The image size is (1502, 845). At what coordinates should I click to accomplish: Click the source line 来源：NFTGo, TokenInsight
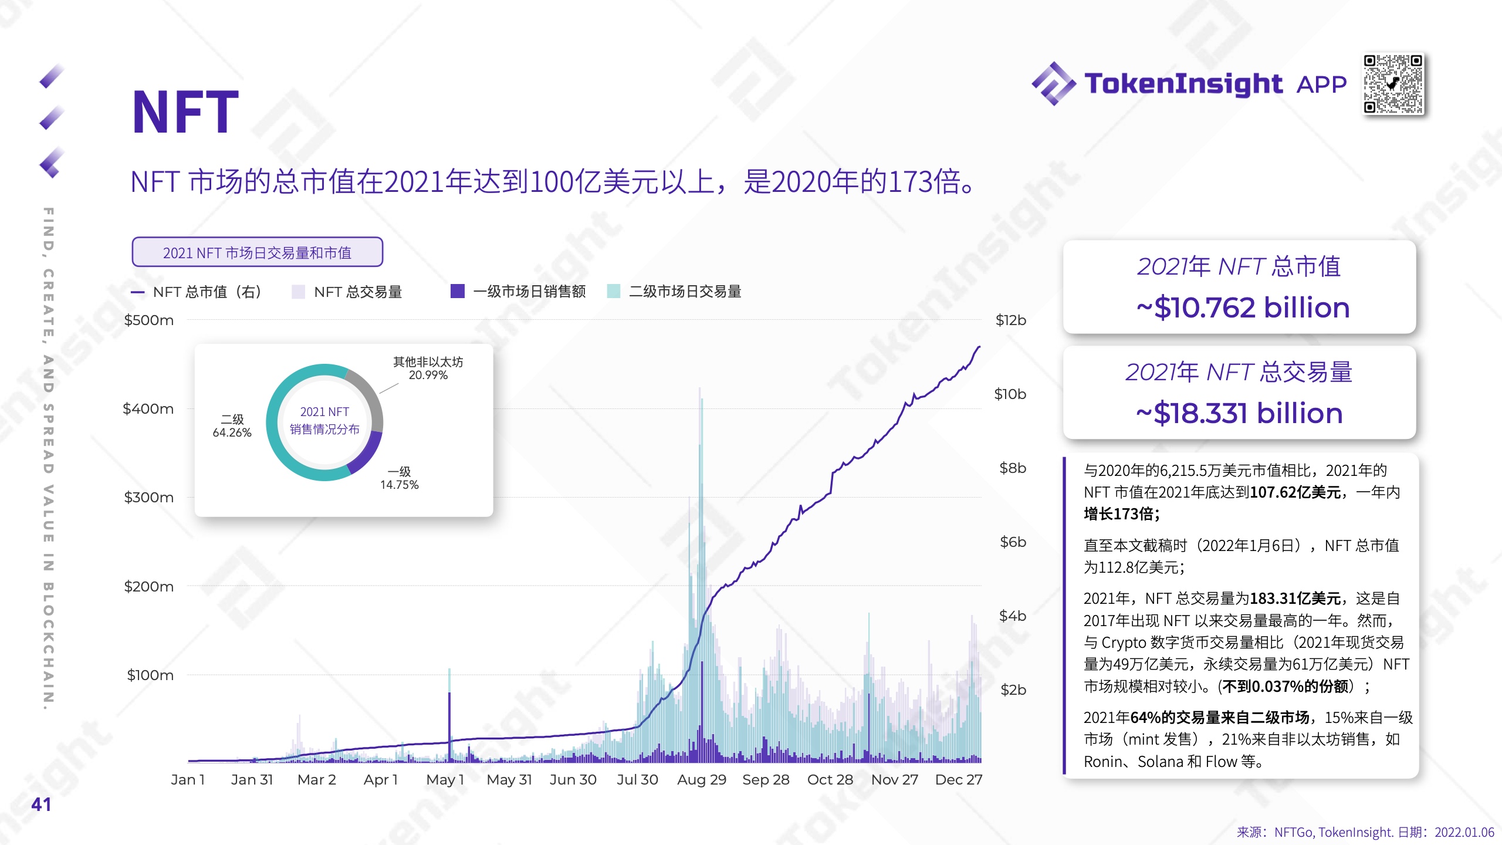1365,832
